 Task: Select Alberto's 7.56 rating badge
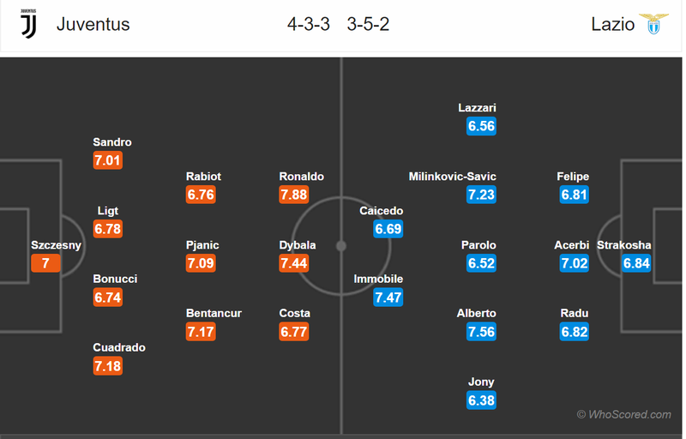pyautogui.click(x=481, y=332)
